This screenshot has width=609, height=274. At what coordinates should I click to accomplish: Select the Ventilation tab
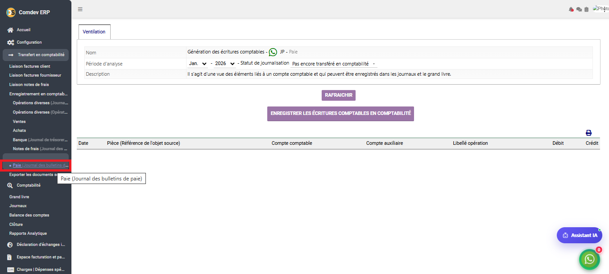tap(94, 32)
